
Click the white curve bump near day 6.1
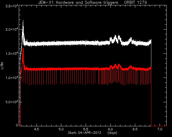tap(115, 36)
